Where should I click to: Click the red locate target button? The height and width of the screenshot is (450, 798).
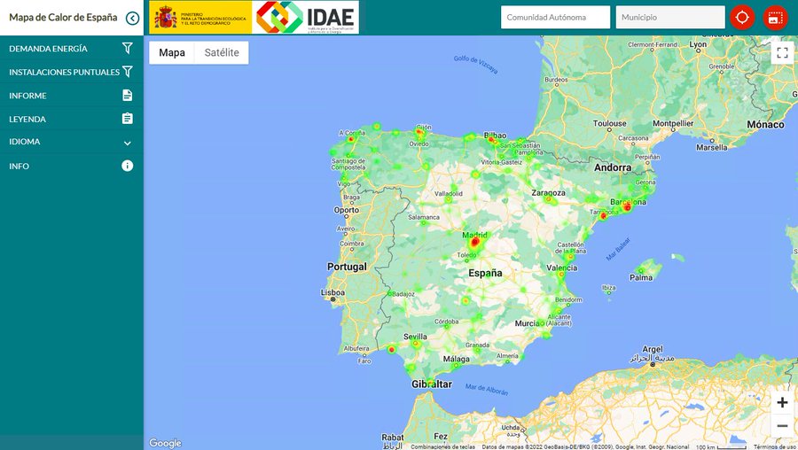click(x=742, y=18)
